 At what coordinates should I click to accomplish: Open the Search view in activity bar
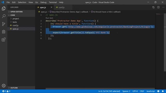(4, 16)
